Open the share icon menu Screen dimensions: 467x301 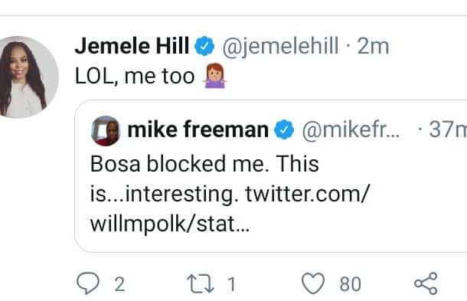[x=426, y=283]
